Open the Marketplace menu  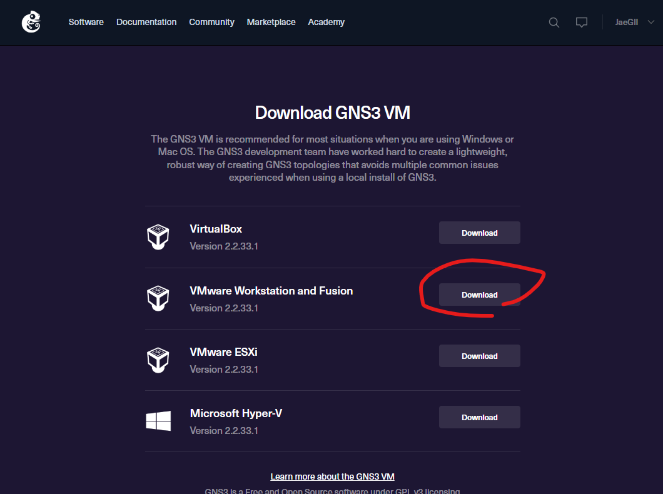[x=271, y=22]
